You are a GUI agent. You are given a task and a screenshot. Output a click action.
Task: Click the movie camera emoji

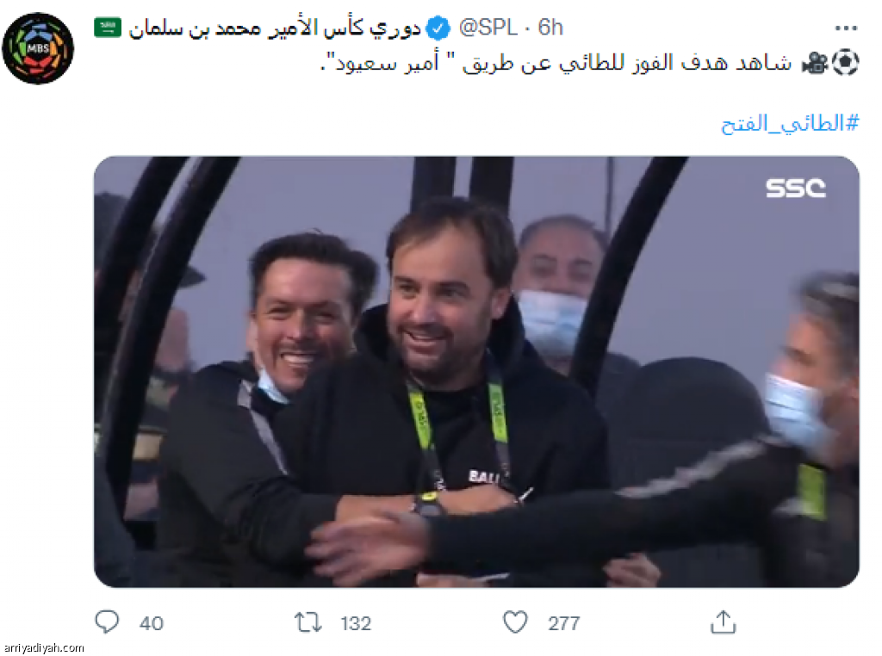(815, 62)
